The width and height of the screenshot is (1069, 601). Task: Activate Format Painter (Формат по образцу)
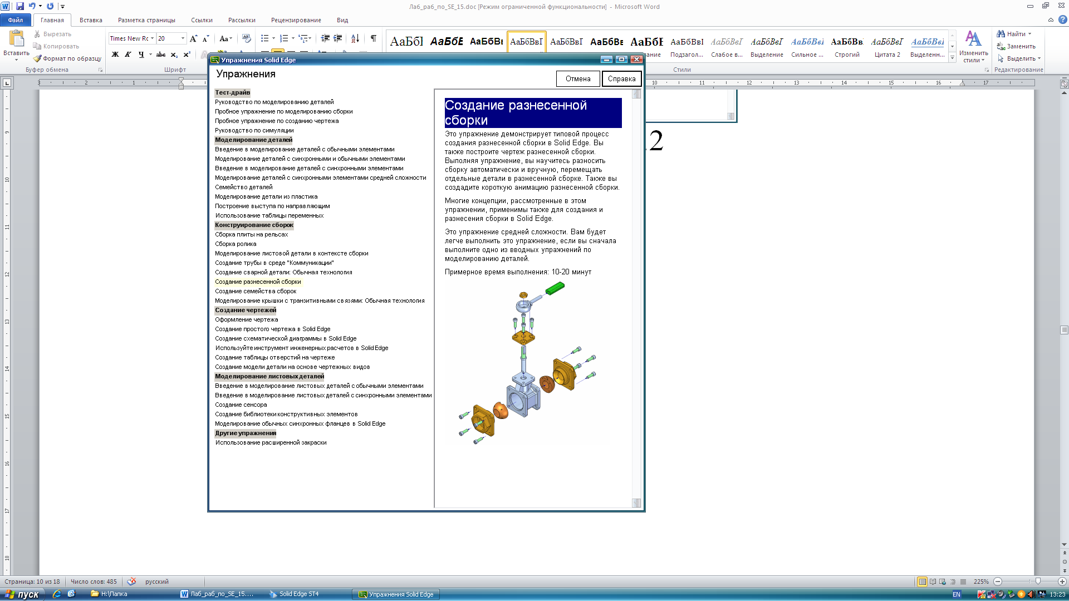67,58
